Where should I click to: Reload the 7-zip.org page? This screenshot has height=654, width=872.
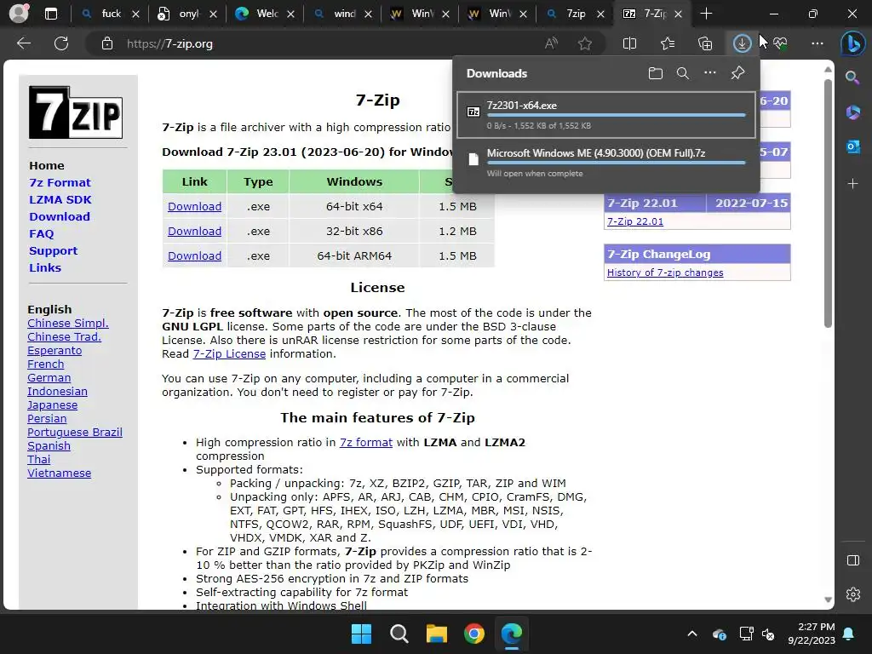point(61,43)
